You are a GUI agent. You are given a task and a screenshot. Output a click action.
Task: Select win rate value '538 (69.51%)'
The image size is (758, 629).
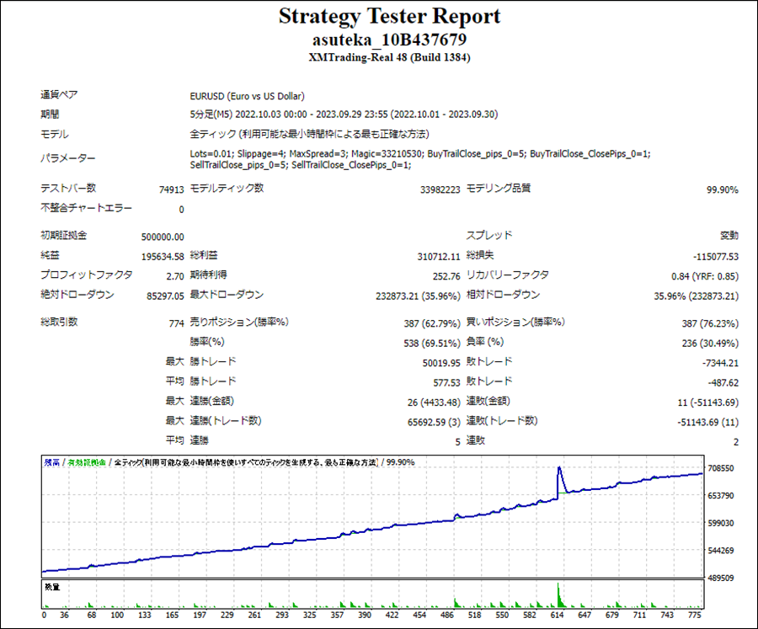point(432,344)
